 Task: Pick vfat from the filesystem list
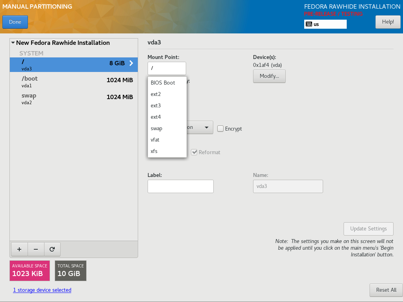tap(167, 140)
